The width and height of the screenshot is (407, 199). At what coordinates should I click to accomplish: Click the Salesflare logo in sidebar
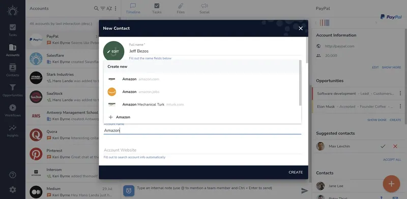point(12,11)
